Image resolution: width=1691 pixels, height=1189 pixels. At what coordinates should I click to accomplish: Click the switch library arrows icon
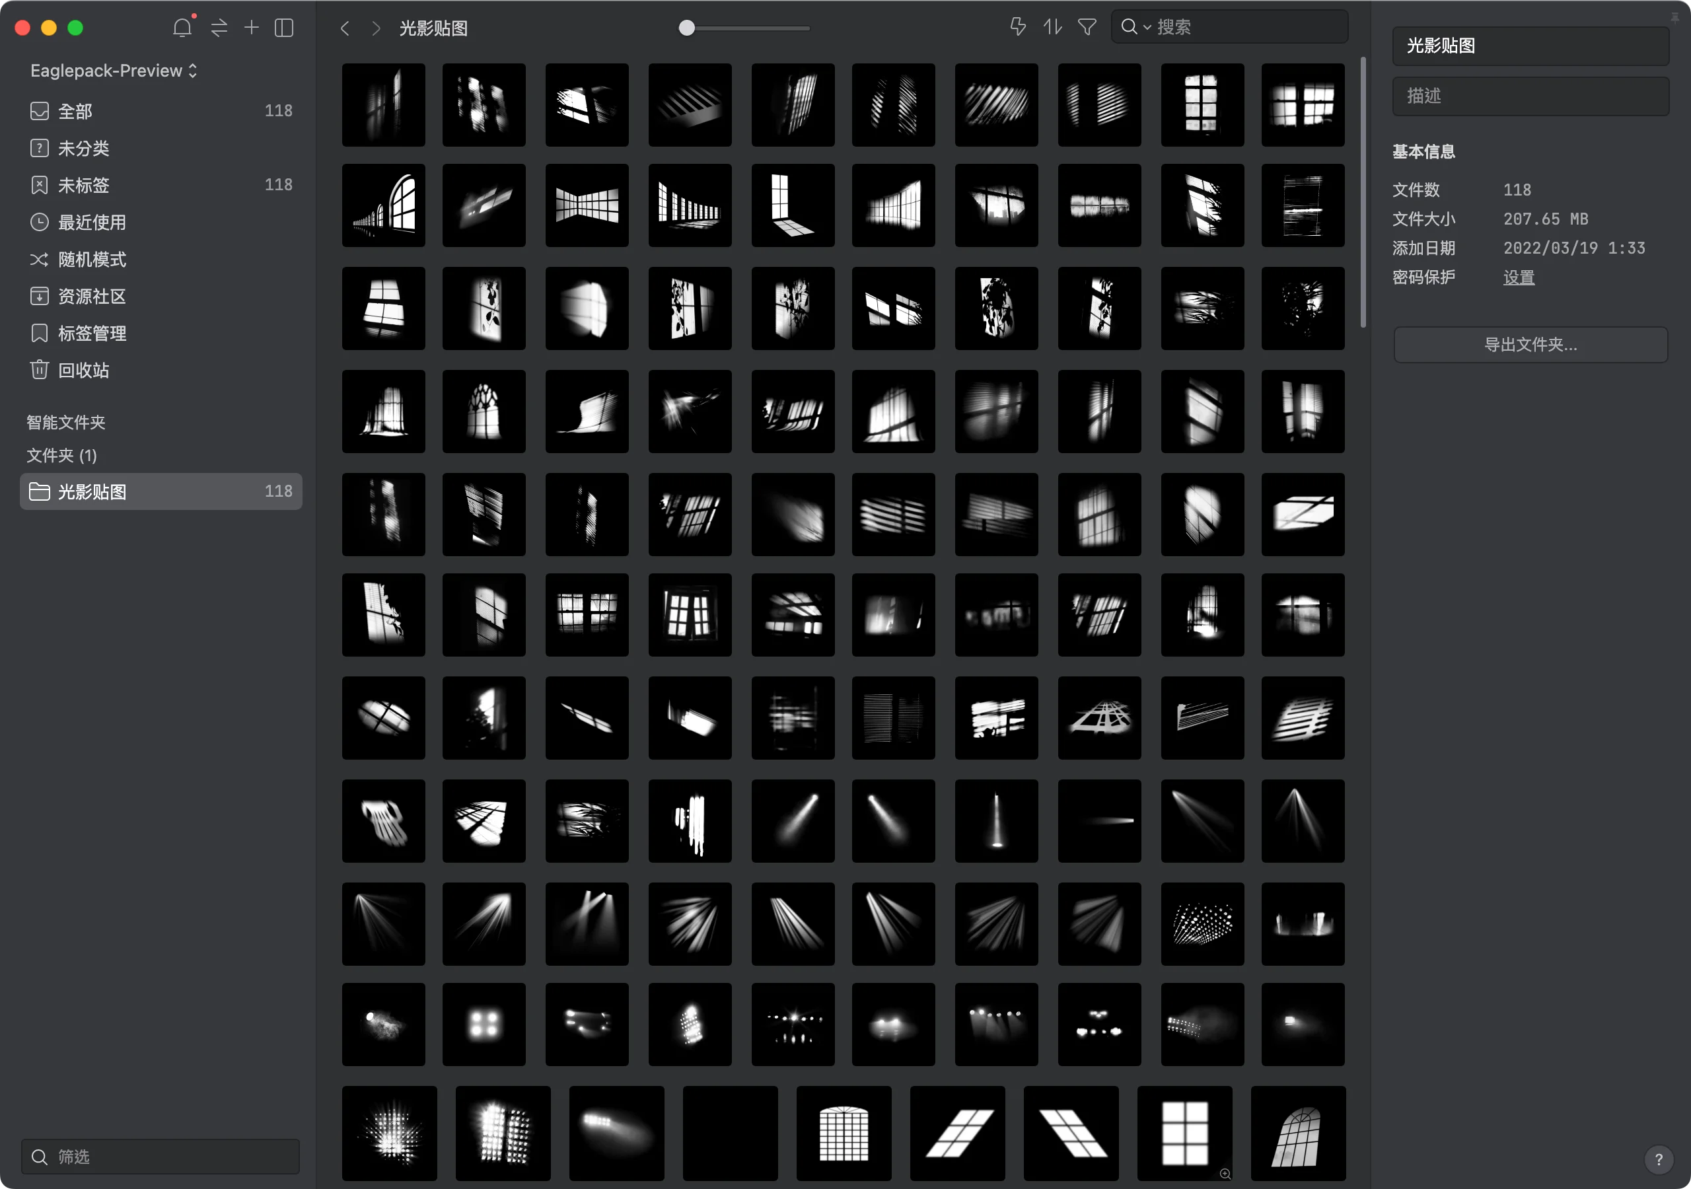(x=219, y=28)
